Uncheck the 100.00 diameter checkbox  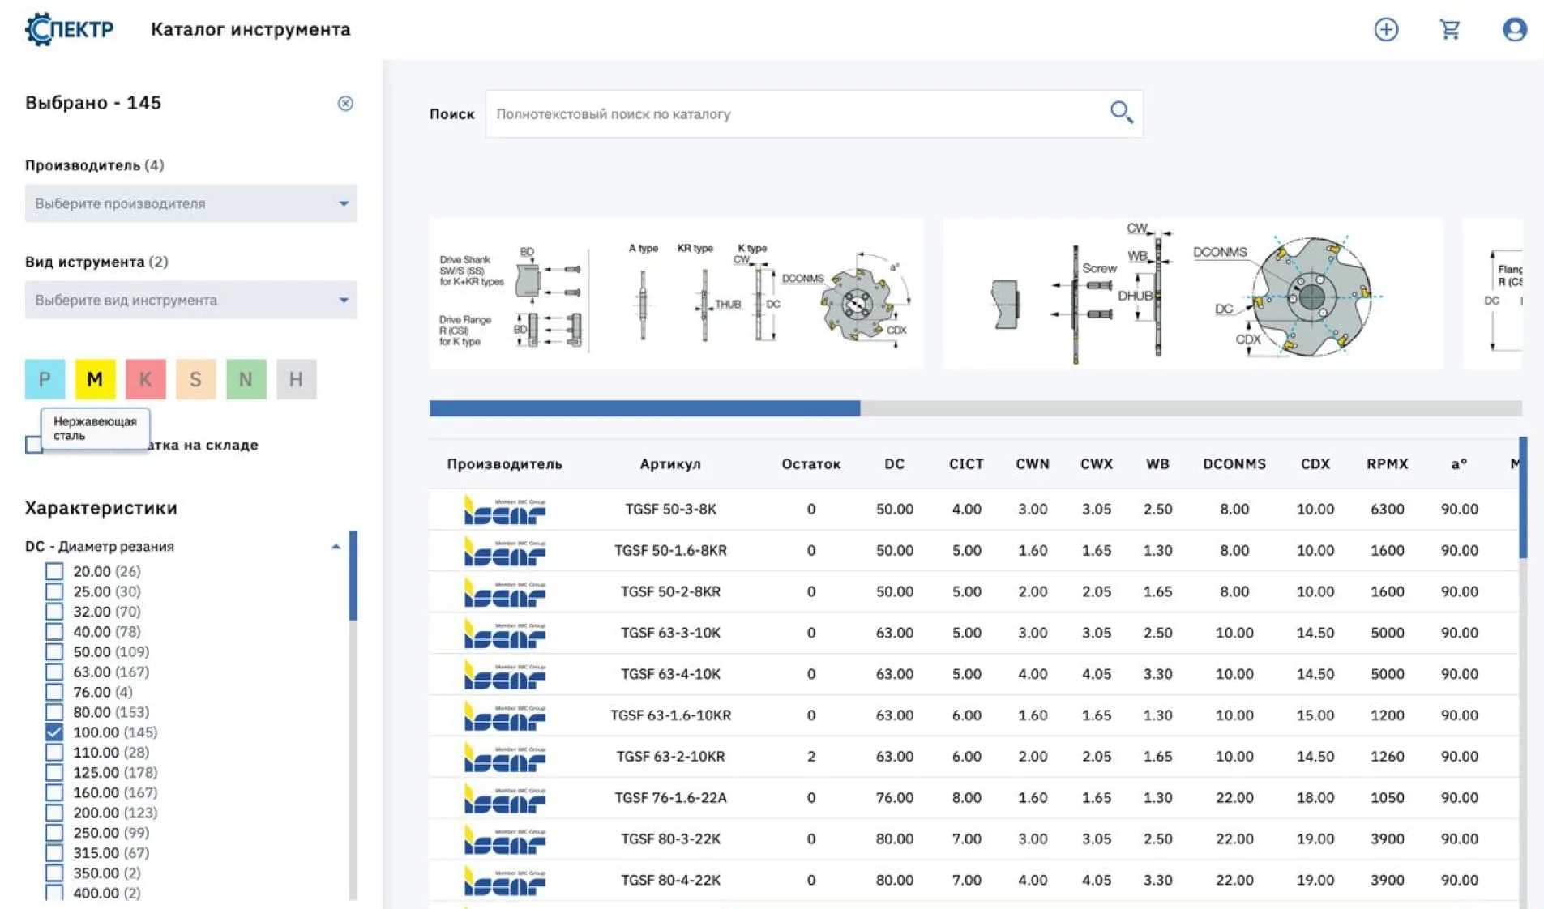point(54,732)
